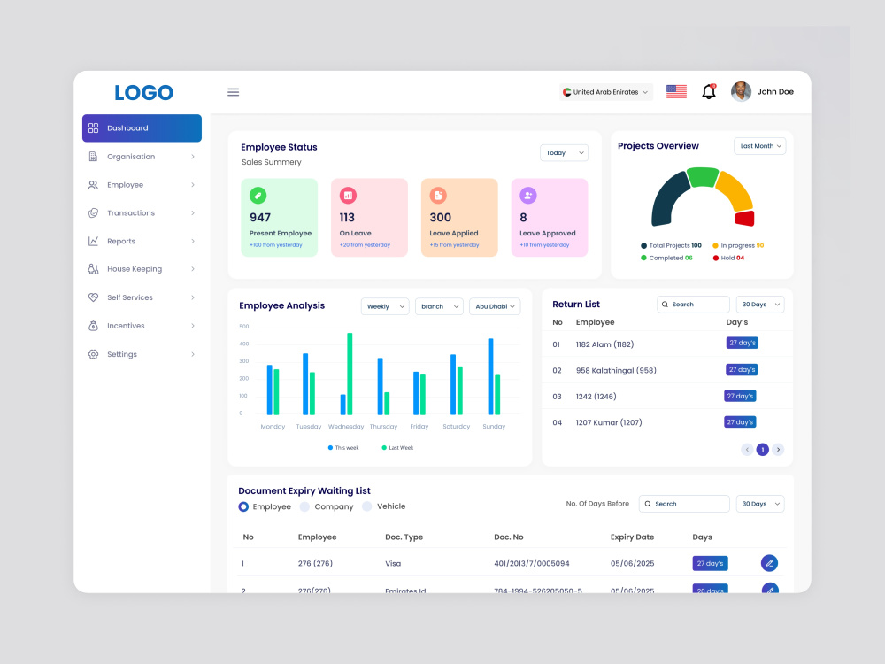Click the Wednesday green Last Week bar

coord(350,374)
